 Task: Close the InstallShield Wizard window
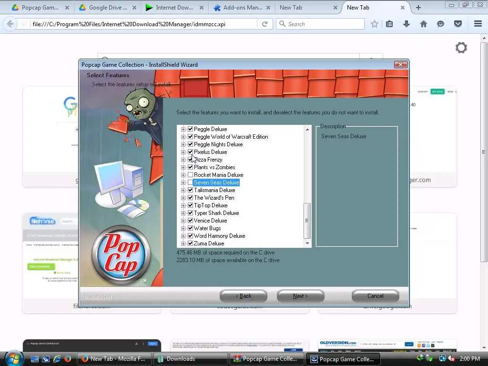(400, 64)
